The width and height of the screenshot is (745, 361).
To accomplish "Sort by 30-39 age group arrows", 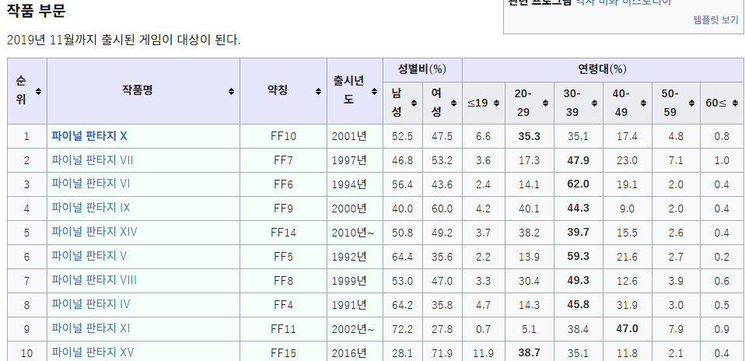I will pos(594,103).
